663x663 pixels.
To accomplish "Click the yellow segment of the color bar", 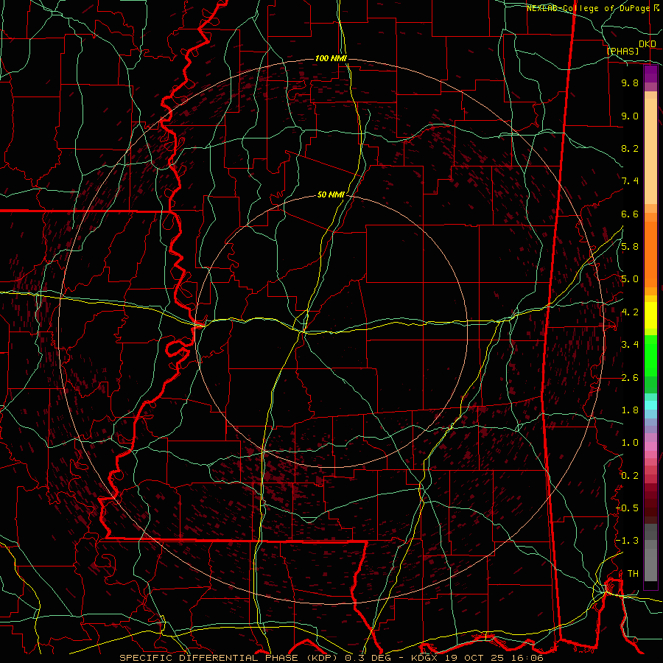I will tap(650, 315).
